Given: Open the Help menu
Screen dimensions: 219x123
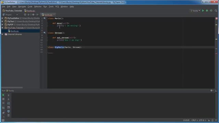Looking at the screenshot, I should tap(72, 6).
